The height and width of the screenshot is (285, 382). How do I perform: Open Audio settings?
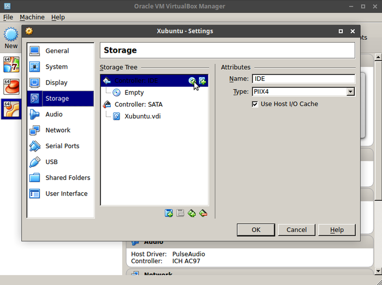(61, 114)
